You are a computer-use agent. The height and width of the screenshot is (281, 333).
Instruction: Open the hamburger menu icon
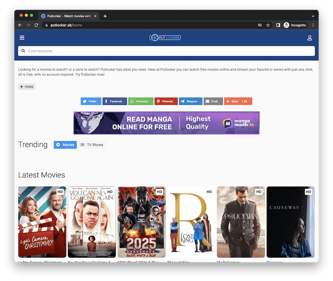22,37
